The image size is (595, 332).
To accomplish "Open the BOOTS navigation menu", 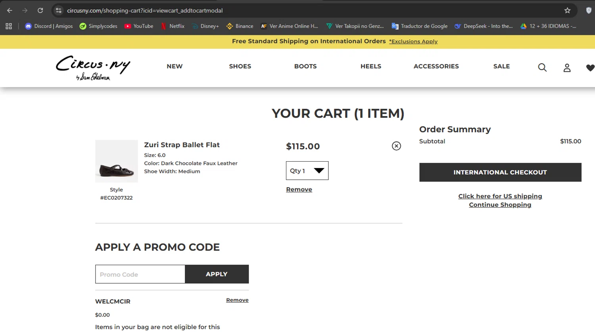I will pos(305,66).
